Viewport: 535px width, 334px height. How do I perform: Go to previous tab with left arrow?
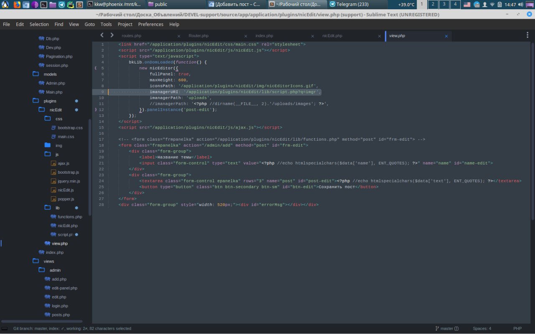[102, 35]
